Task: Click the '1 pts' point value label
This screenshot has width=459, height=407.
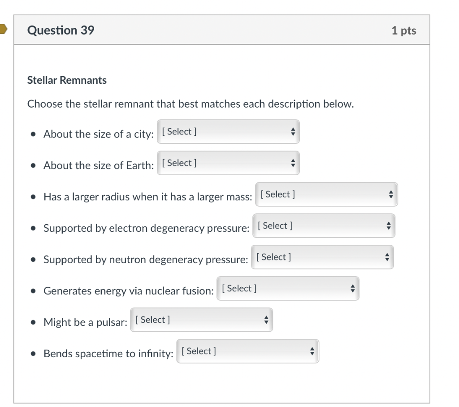Action: [403, 30]
